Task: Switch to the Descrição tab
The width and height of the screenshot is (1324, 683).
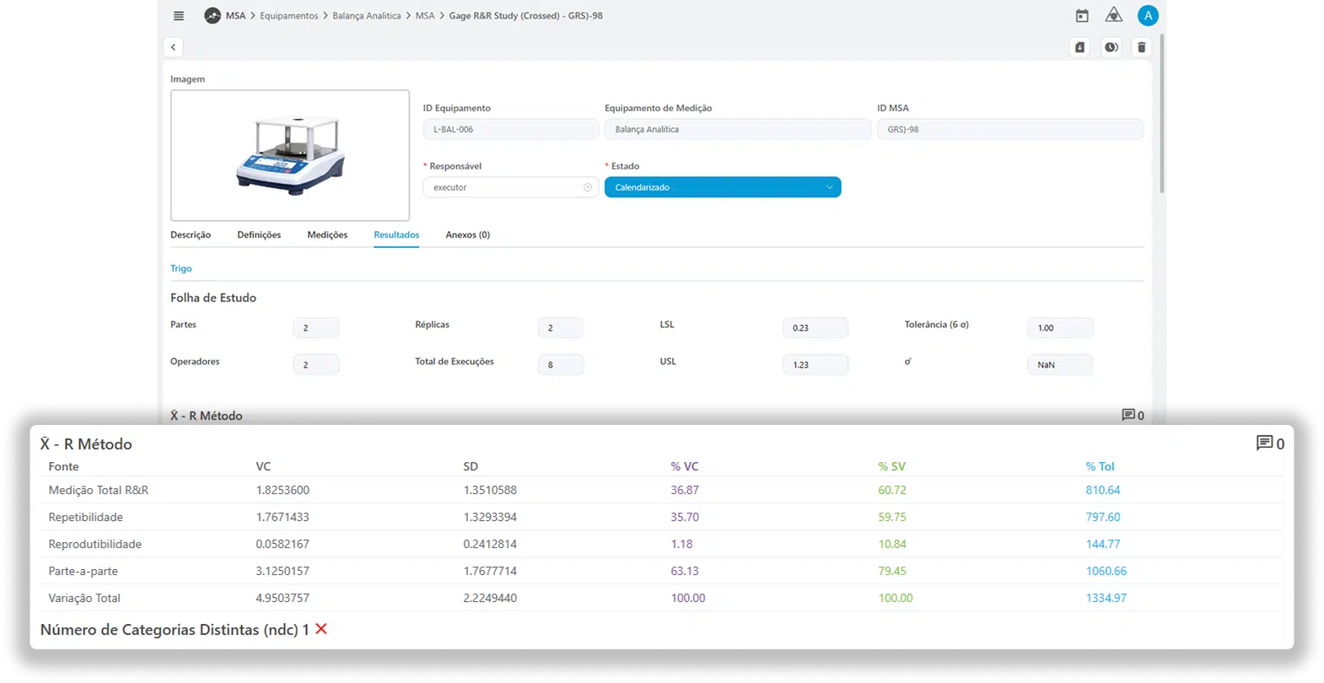Action: [x=191, y=235]
